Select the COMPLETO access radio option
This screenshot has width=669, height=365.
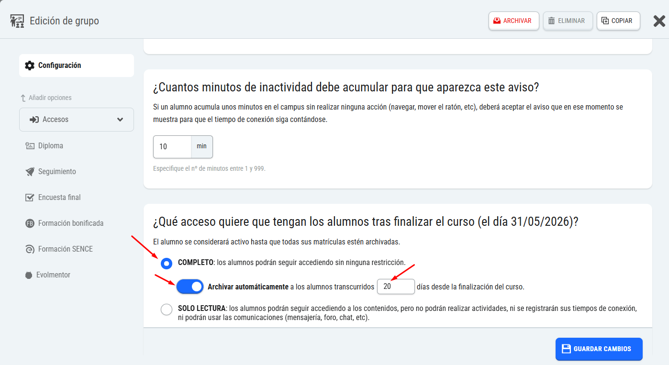click(167, 264)
